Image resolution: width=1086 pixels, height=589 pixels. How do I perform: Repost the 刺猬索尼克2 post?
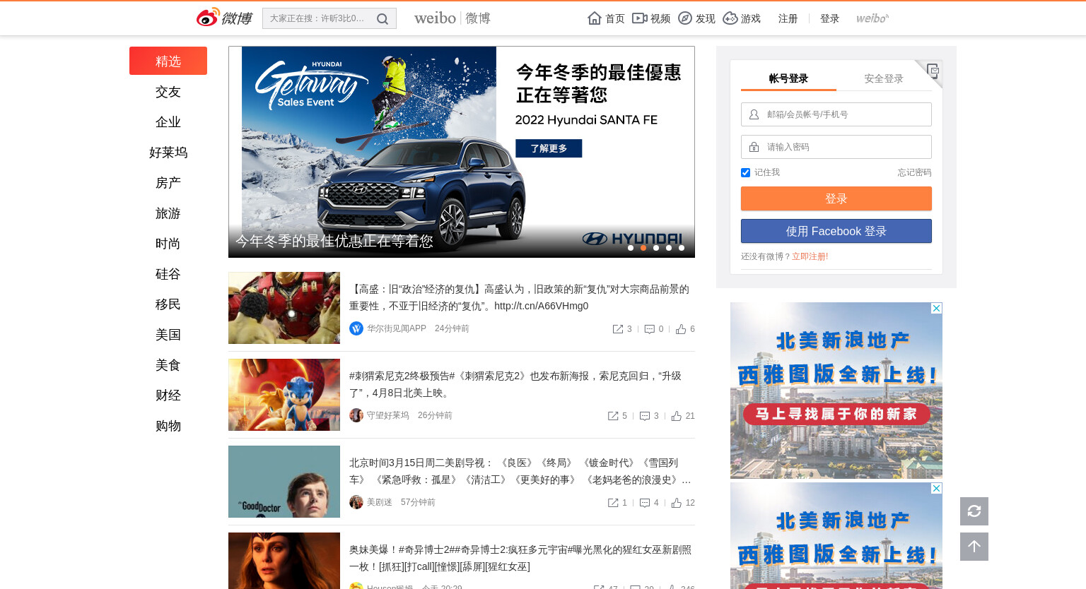(613, 416)
